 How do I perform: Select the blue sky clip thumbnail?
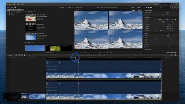pos(35,48)
